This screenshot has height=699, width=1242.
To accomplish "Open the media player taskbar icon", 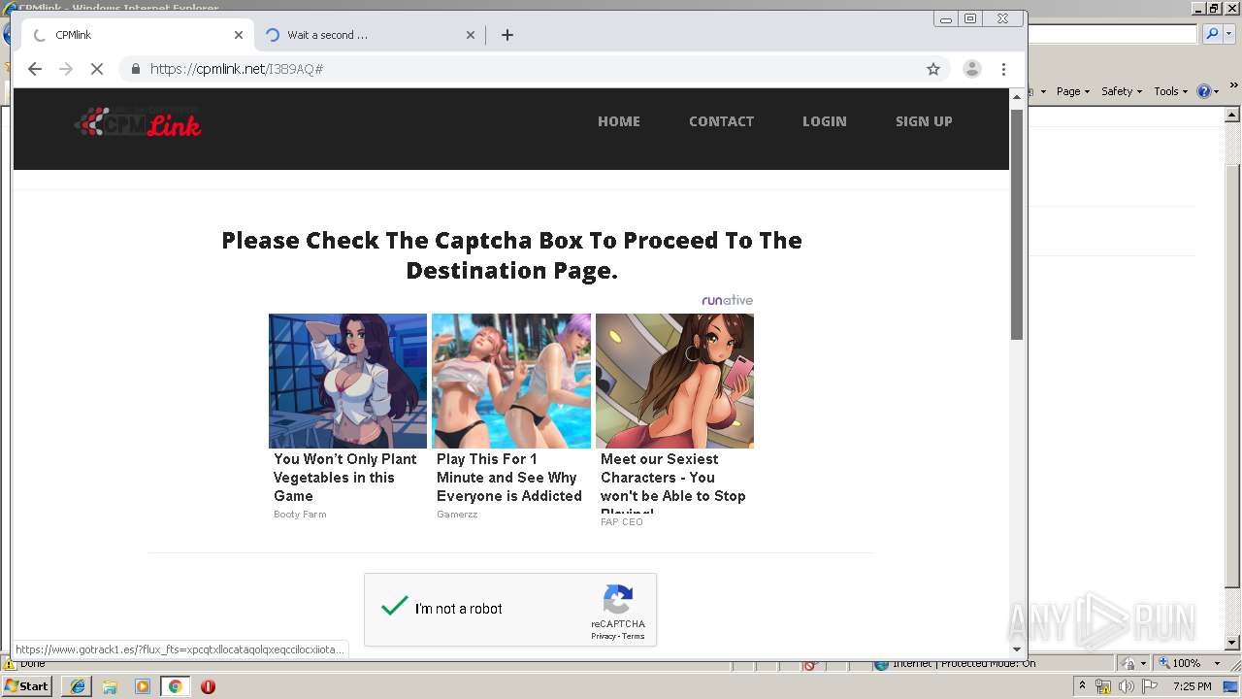I will click(143, 686).
